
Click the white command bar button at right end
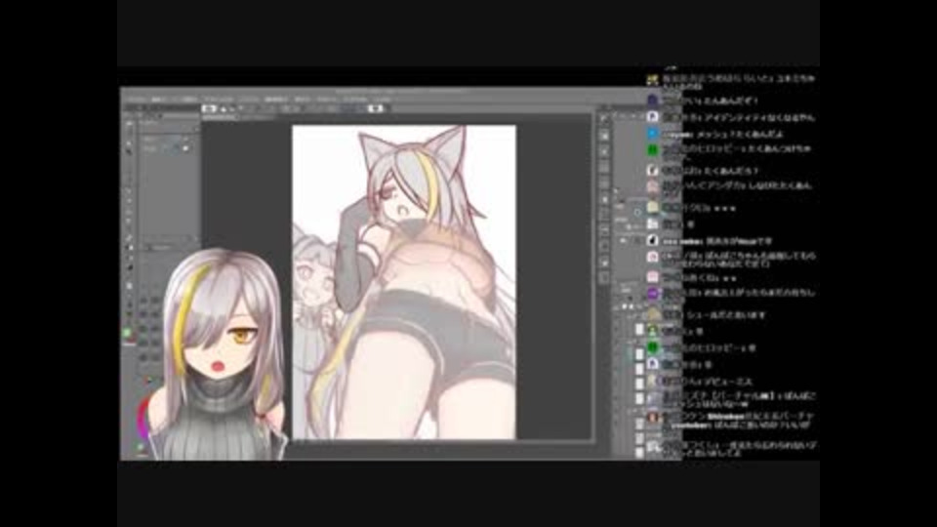[x=376, y=108]
